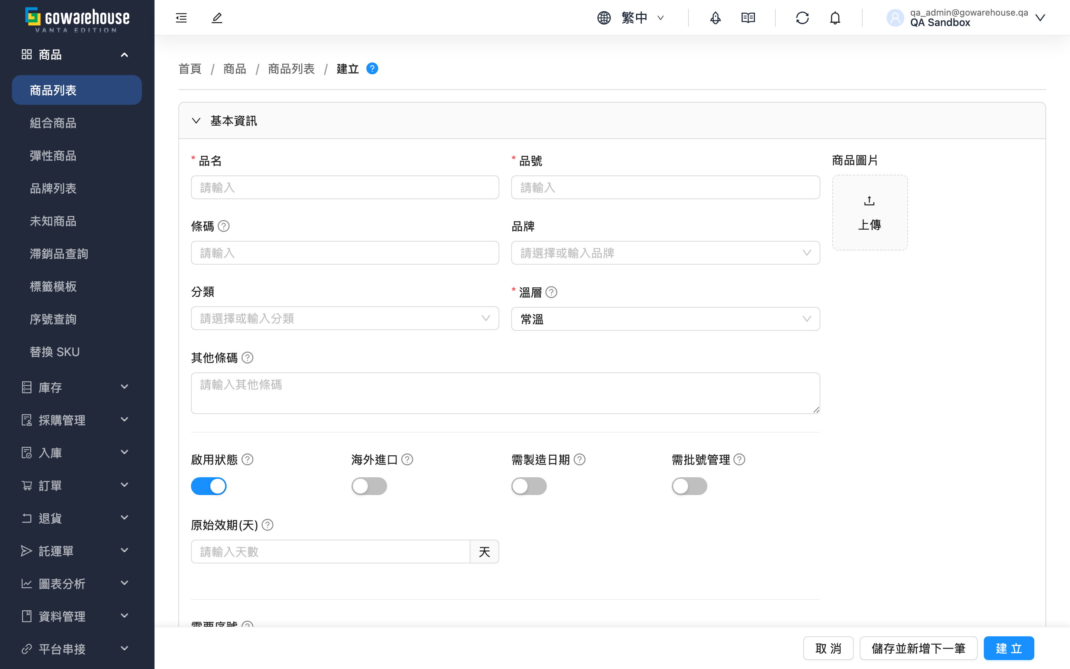Go to 商品 in the breadcrumb

[235, 69]
